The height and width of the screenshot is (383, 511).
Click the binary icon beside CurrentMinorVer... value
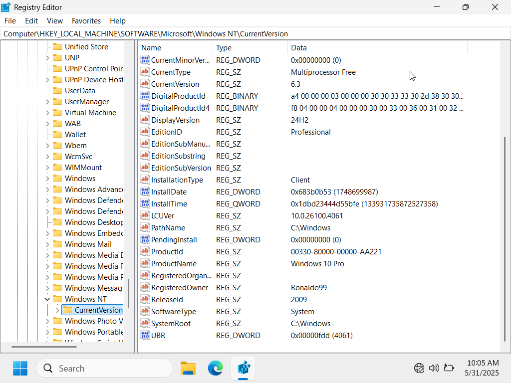(x=145, y=60)
